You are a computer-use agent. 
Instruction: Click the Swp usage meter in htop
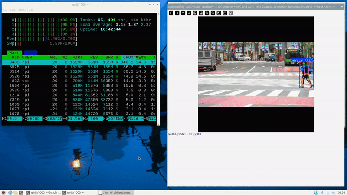42,43
